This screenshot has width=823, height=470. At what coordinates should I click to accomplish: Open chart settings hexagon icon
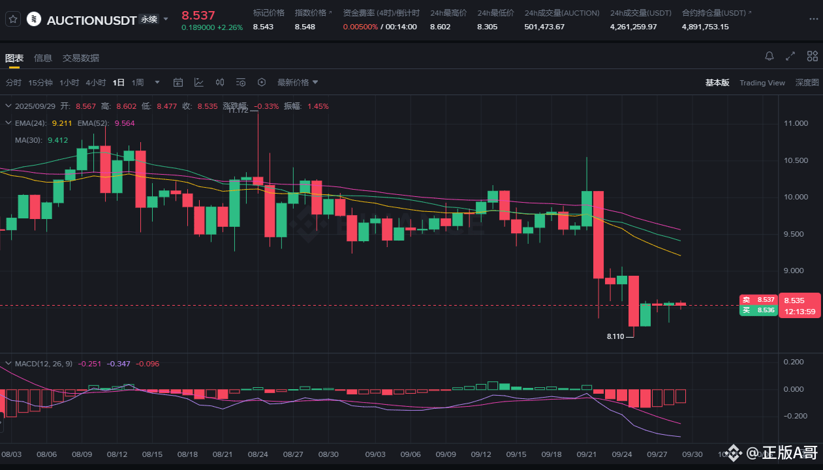pos(262,83)
